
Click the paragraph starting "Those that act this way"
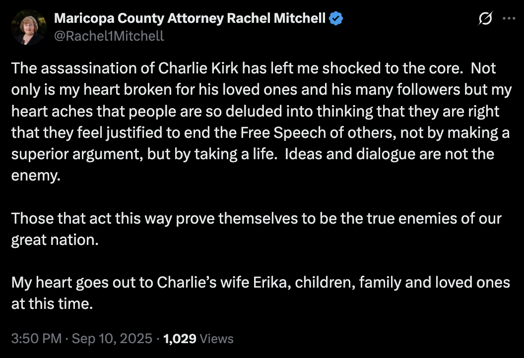pyautogui.click(x=256, y=218)
